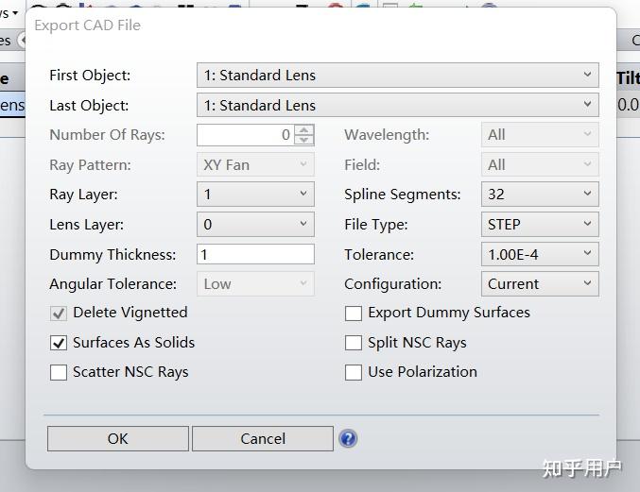Open the Spline Segments dropdown

(540, 194)
